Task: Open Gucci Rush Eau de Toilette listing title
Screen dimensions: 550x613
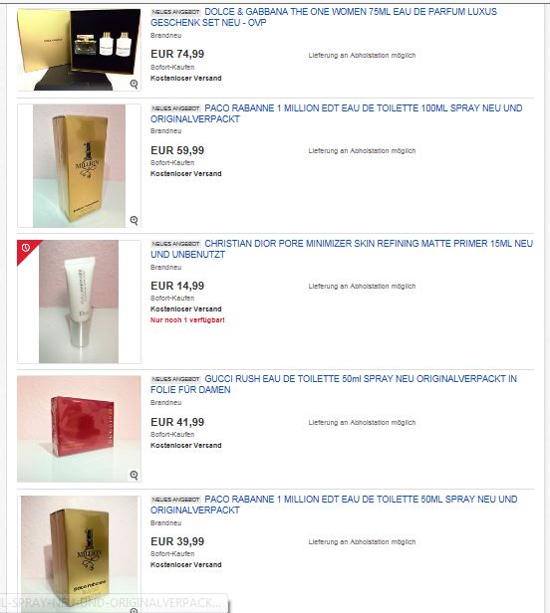Action: point(334,384)
